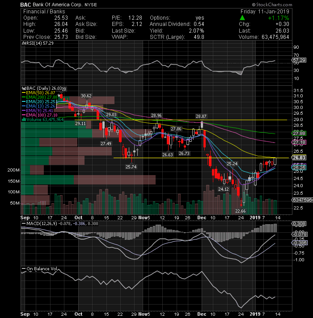Click the BAC ticker symbol in header
313x318 pixels.
tap(25, 4)
